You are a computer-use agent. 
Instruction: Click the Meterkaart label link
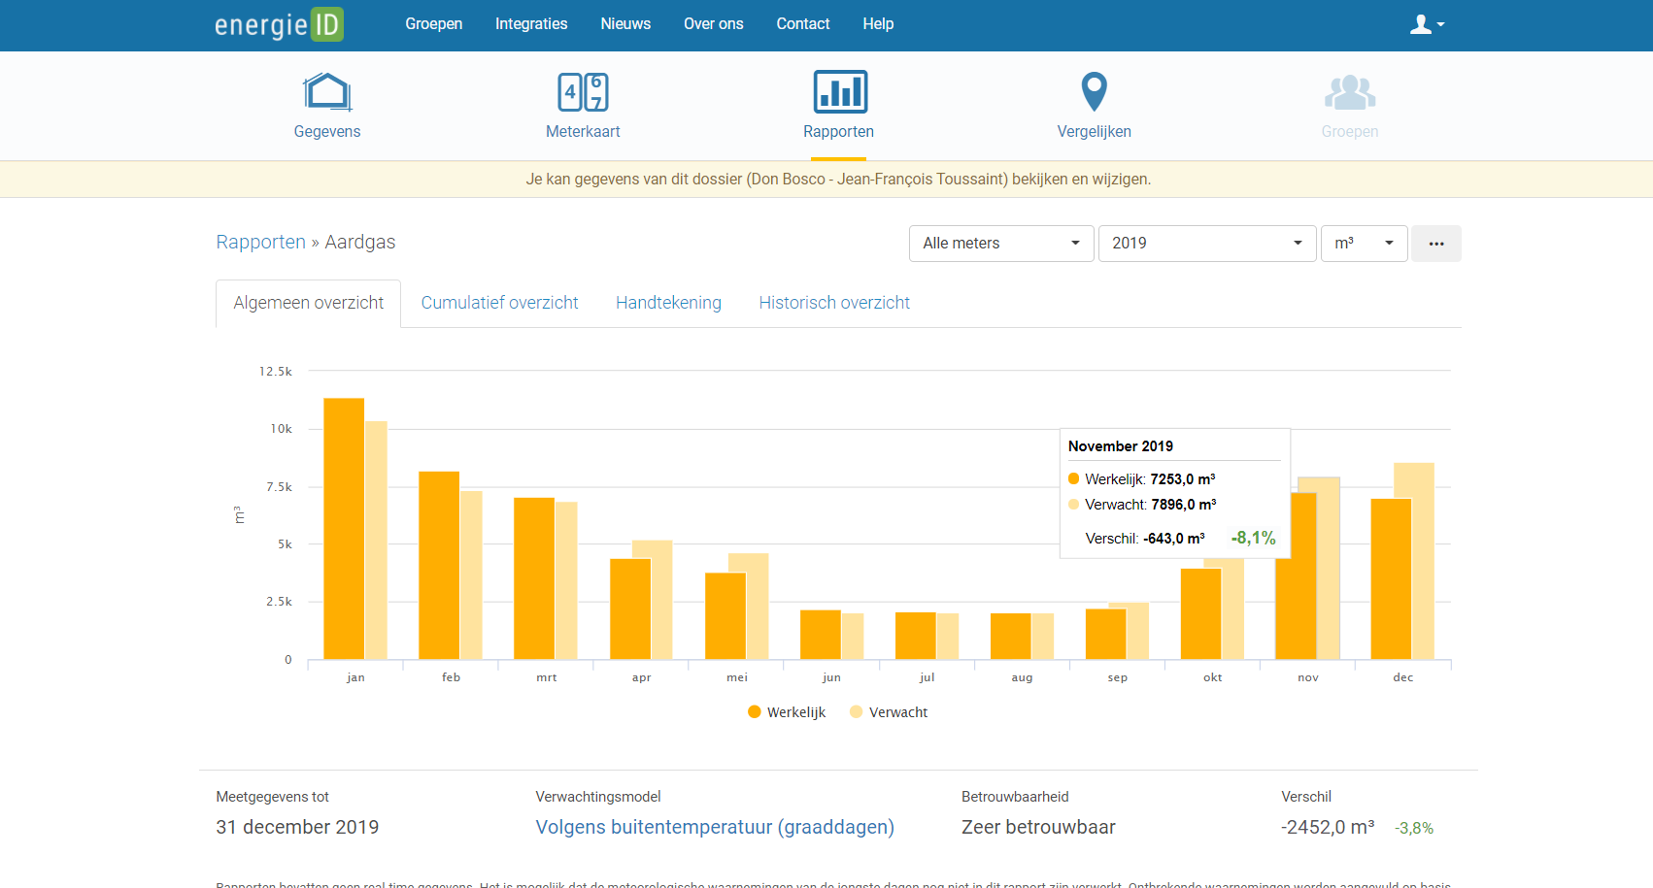[583, 132]
